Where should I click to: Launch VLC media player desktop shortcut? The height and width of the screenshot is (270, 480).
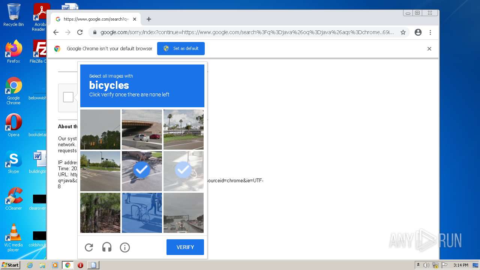coord(13,237)
